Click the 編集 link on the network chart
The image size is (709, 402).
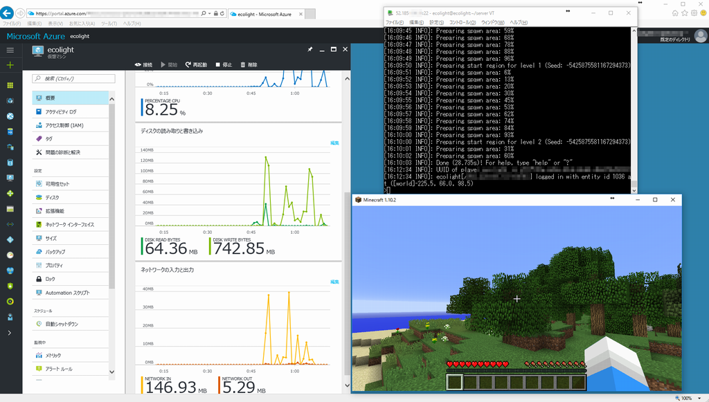click(x=334, y=282)
